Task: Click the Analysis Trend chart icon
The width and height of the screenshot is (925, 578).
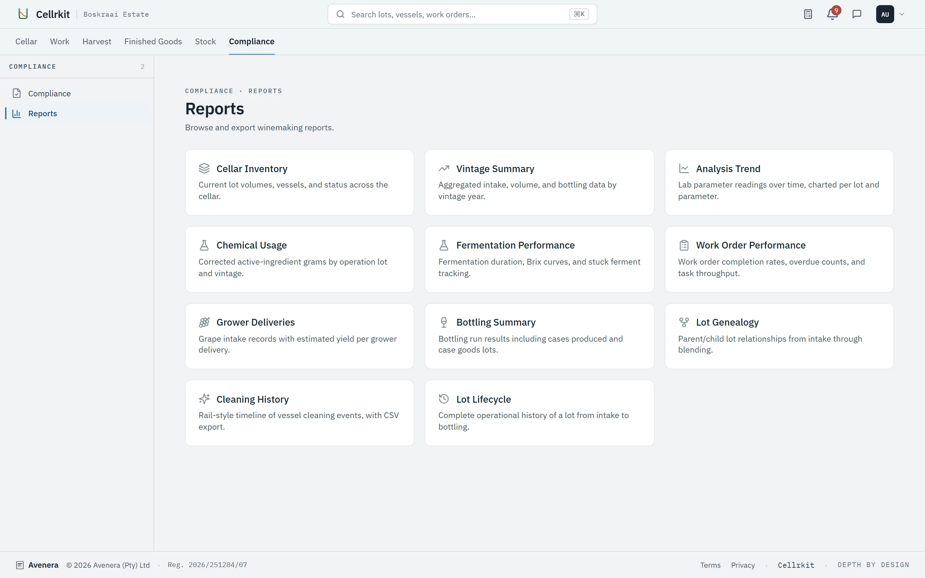Action: point(683,168)
